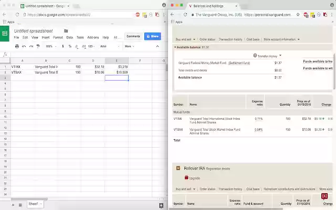The height and width of the screenshot is (210, 336).
Task: Go back in the Vanguard browser window
Action: point(172,15)
